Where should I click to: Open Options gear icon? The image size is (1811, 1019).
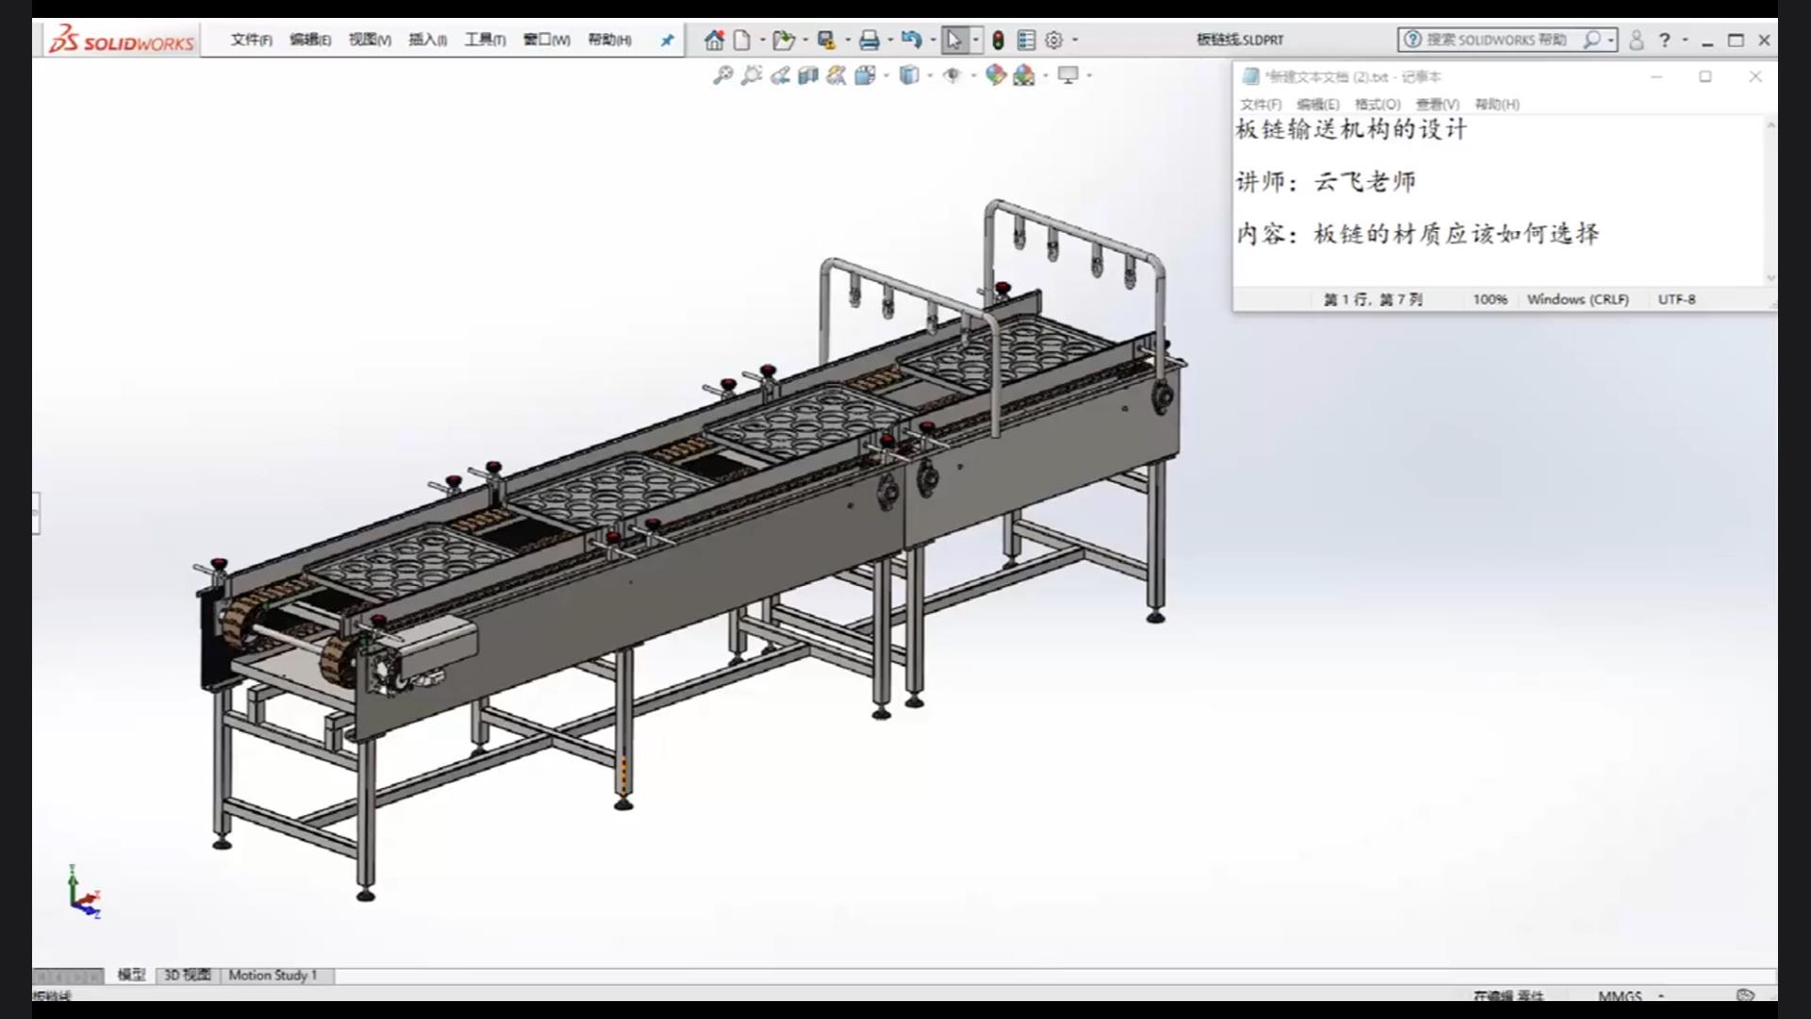[1054, 40]
